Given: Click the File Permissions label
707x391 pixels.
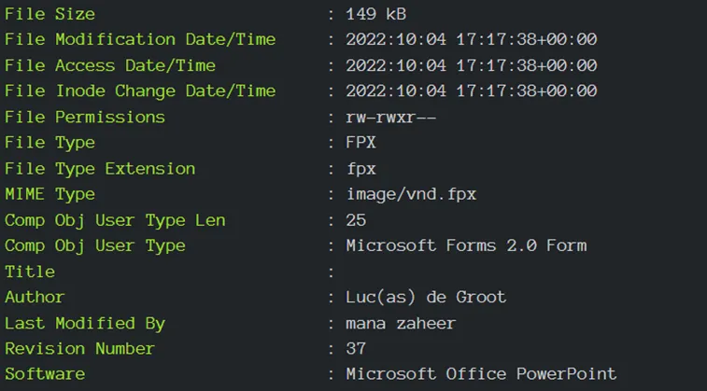Looking at the screenshot, I should click(x=85, y=118).
